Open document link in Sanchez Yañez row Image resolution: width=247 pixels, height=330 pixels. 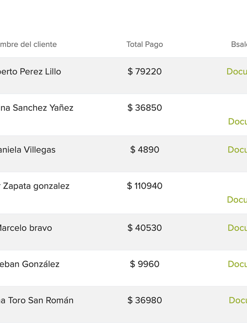point(237,121)
